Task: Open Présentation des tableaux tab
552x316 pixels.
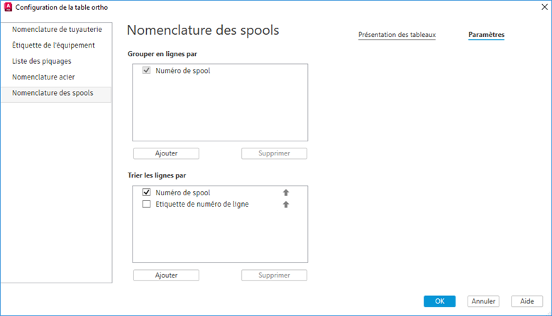Action: (x=397, y=35)
